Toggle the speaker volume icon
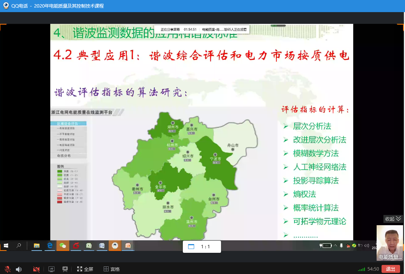405x274 pixels. tap(19, 269)
